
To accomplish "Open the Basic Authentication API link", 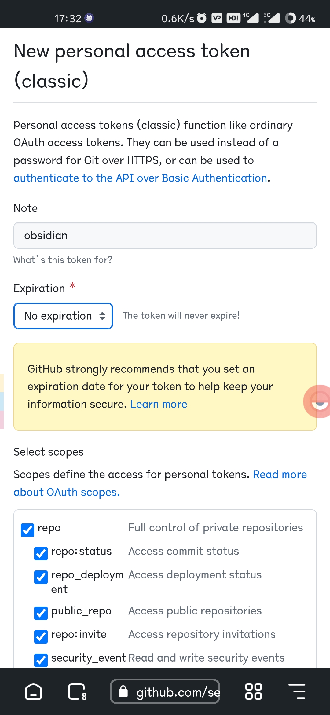I will (x=140, y=178).
